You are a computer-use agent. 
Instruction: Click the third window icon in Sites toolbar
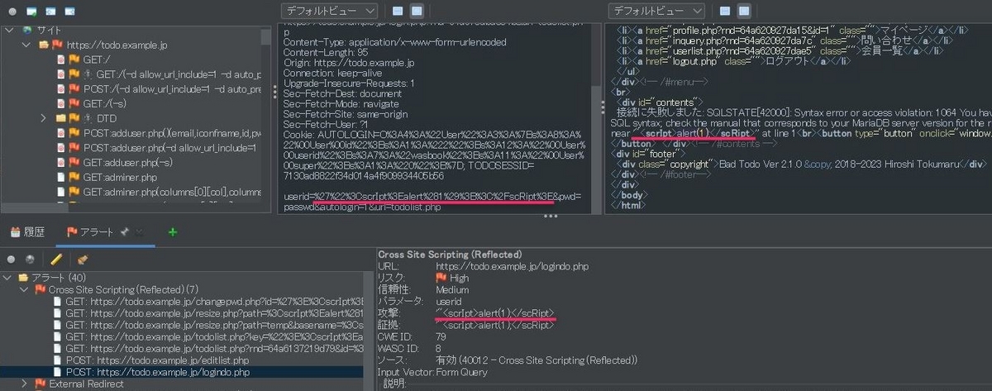coord(69,12)
